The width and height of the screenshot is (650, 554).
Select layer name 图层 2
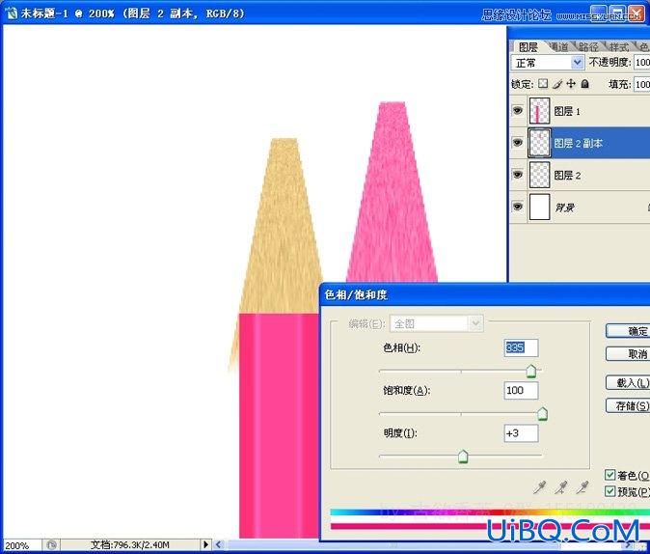(x=567, y=175)
